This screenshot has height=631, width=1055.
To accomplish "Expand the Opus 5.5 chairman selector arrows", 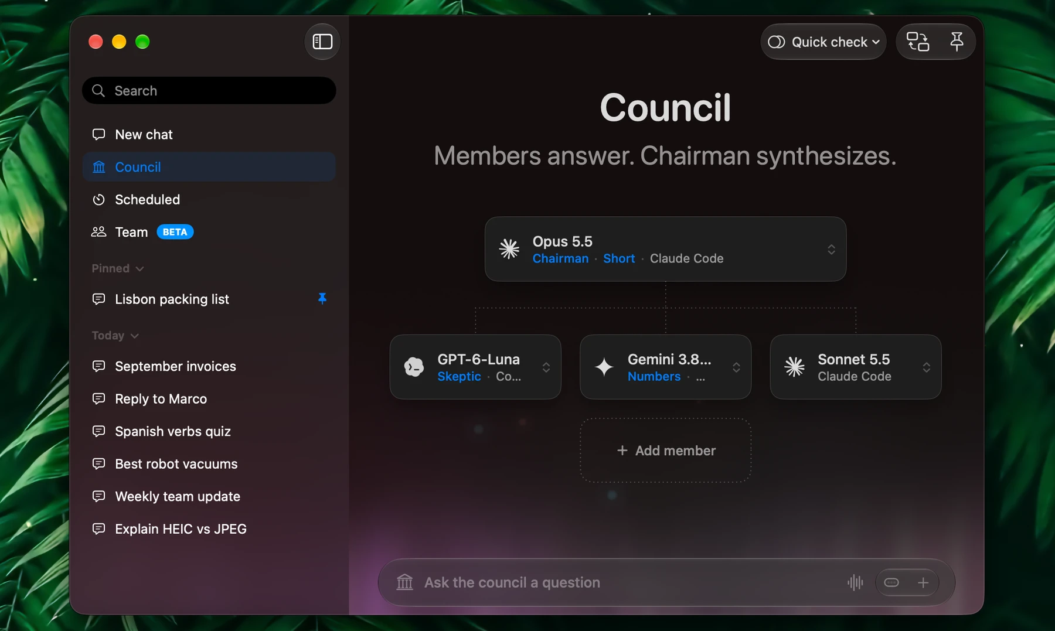I will pyautogui.click(x=831, y=250).
